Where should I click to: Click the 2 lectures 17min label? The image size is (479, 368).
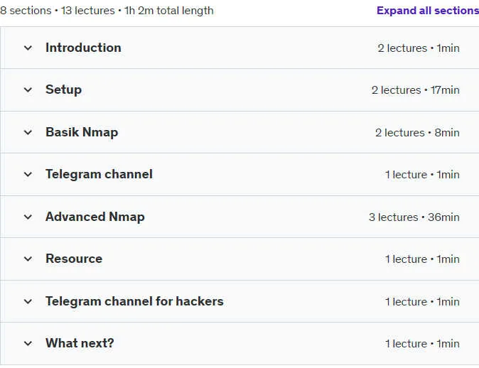(x=416, y=90)
